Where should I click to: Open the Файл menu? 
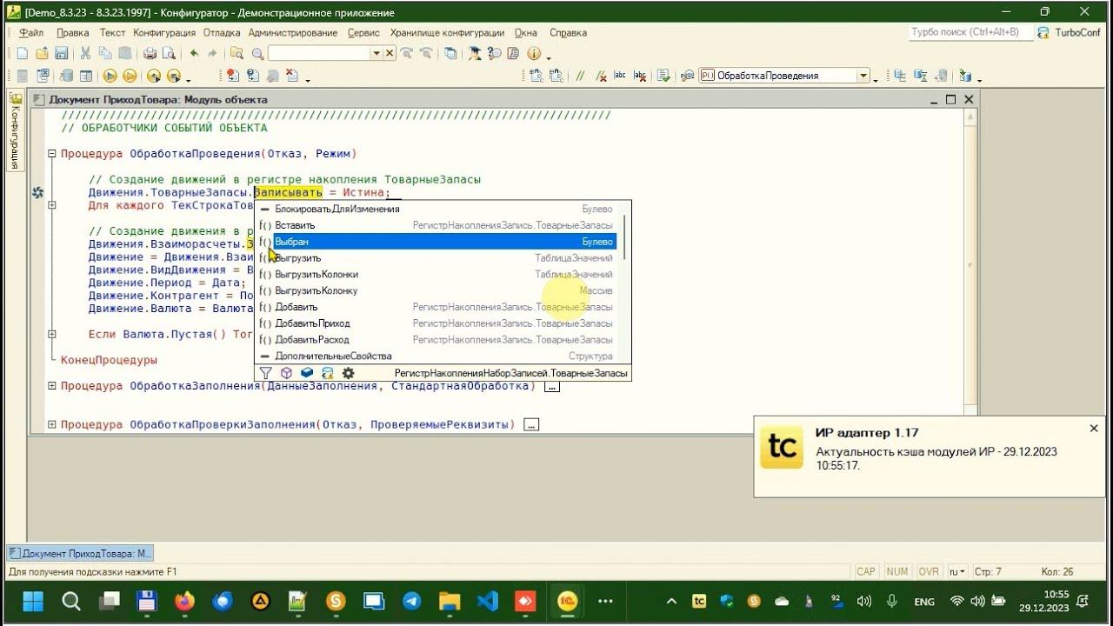[x=31, y=32]
